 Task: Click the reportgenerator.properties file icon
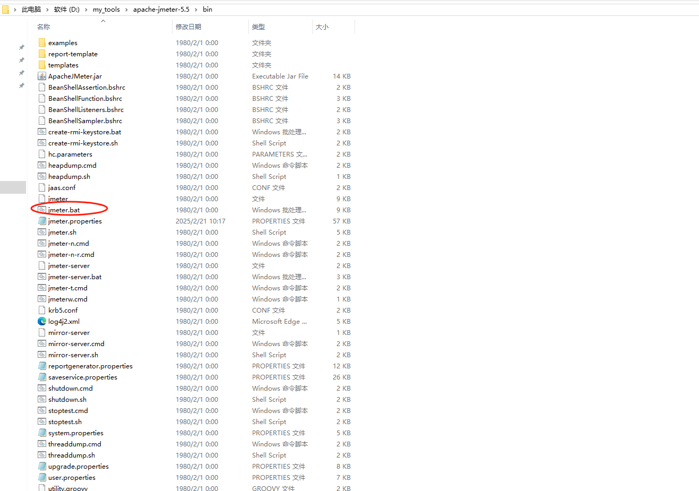click(x=42, y=366)
